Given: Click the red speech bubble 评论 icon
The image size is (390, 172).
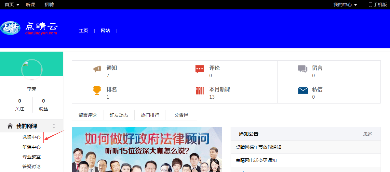Looking at the screenshot, I should pos(200,69).
